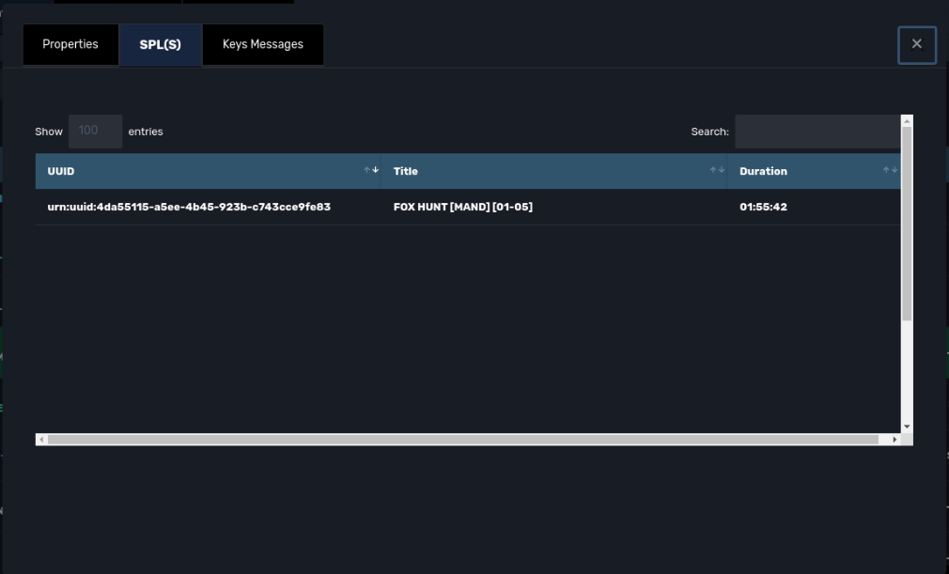Focus the Search input box
949x574 pixels.
coord(817,132)
